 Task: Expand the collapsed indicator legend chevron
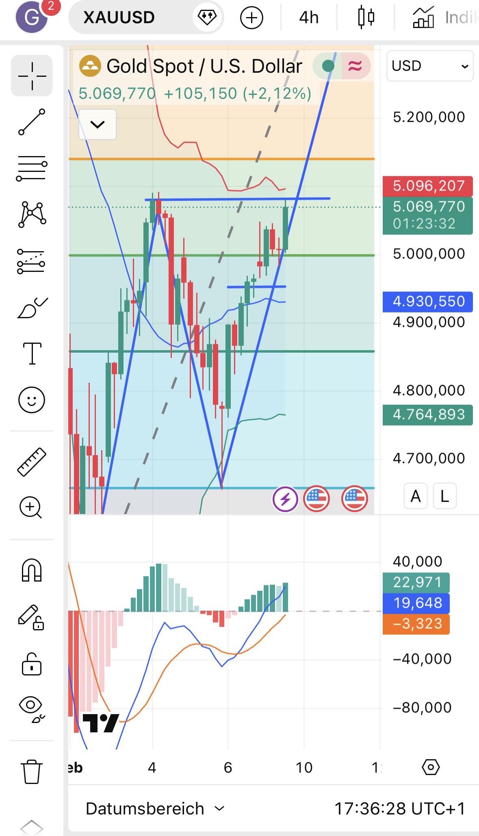98,124
